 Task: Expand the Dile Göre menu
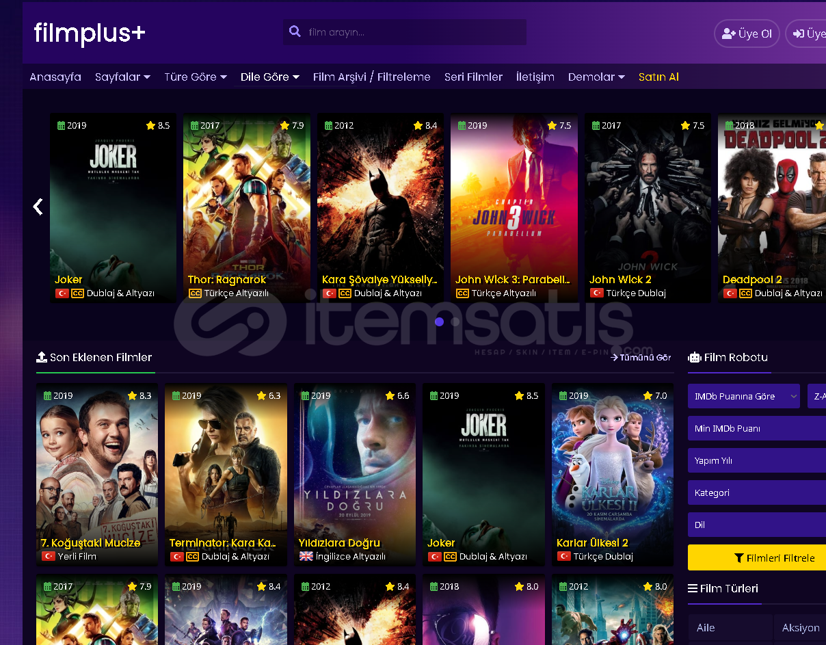pyautogui.click(x=270, y=77)
